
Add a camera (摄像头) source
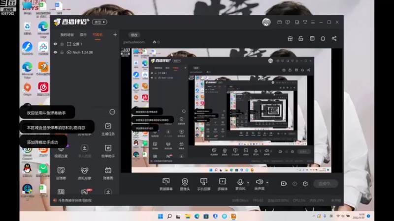tap(185, 181)
